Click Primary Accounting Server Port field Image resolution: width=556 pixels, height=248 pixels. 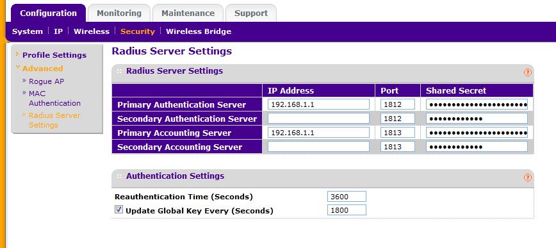(398, 133)
